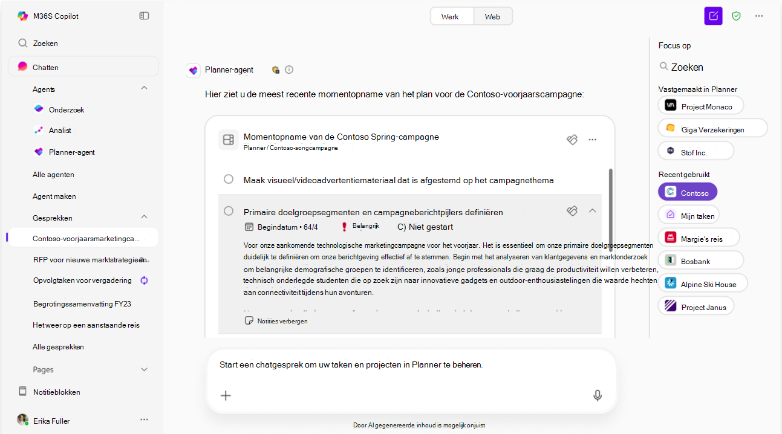Image resolution: width=782 pixels, height=434 pixels.
Task: Open Erika Fuller account ellipsis
Action: (x=144, y=419)
